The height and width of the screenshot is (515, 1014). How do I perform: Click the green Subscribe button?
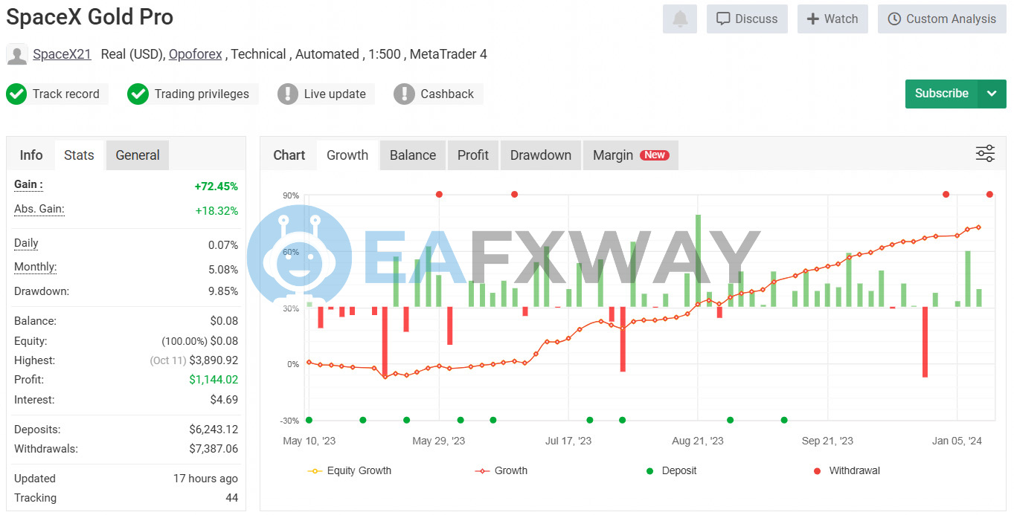[941, 94]
